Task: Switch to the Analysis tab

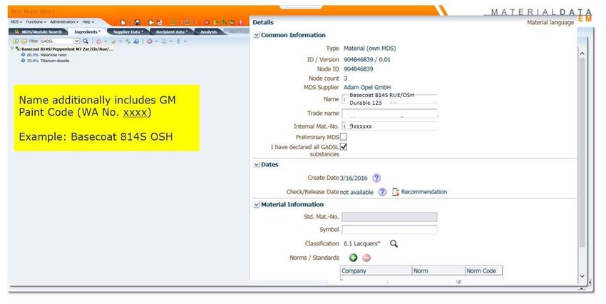Action: tap(209, 31)
